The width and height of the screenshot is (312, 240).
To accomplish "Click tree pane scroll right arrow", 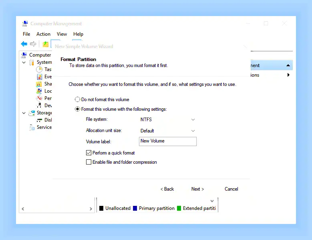I will (x=91, y=209).
